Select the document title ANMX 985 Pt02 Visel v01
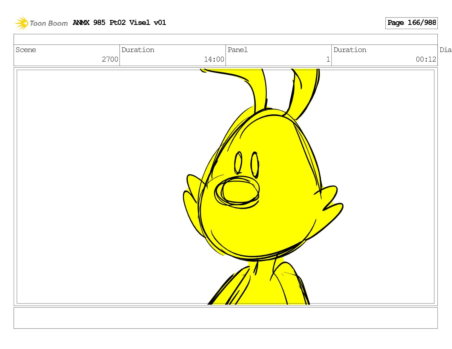Image resolution: width=452 pixels, height=349 pixels. 119,22
